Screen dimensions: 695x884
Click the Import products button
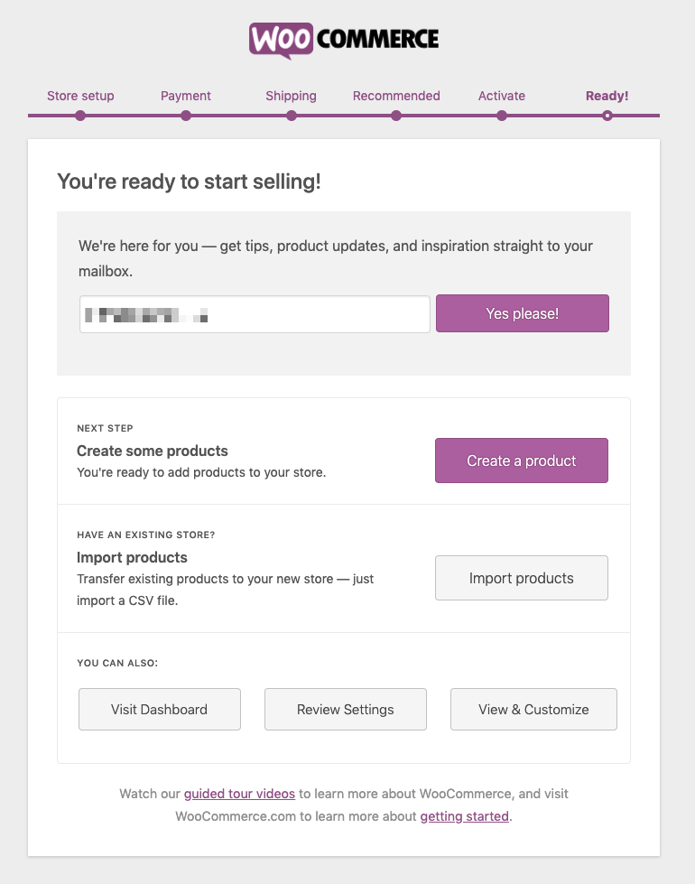tap(522, 578)
